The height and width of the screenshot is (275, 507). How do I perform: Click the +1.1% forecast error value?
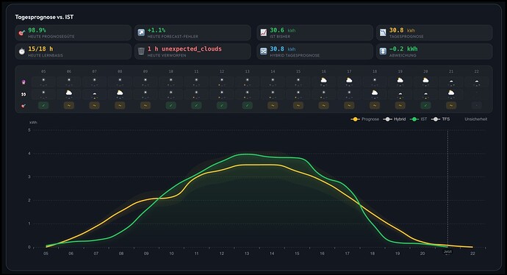coord(157,30)
